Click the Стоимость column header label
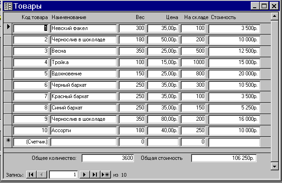This screenshot has height=183, width=282. [223, 17]
